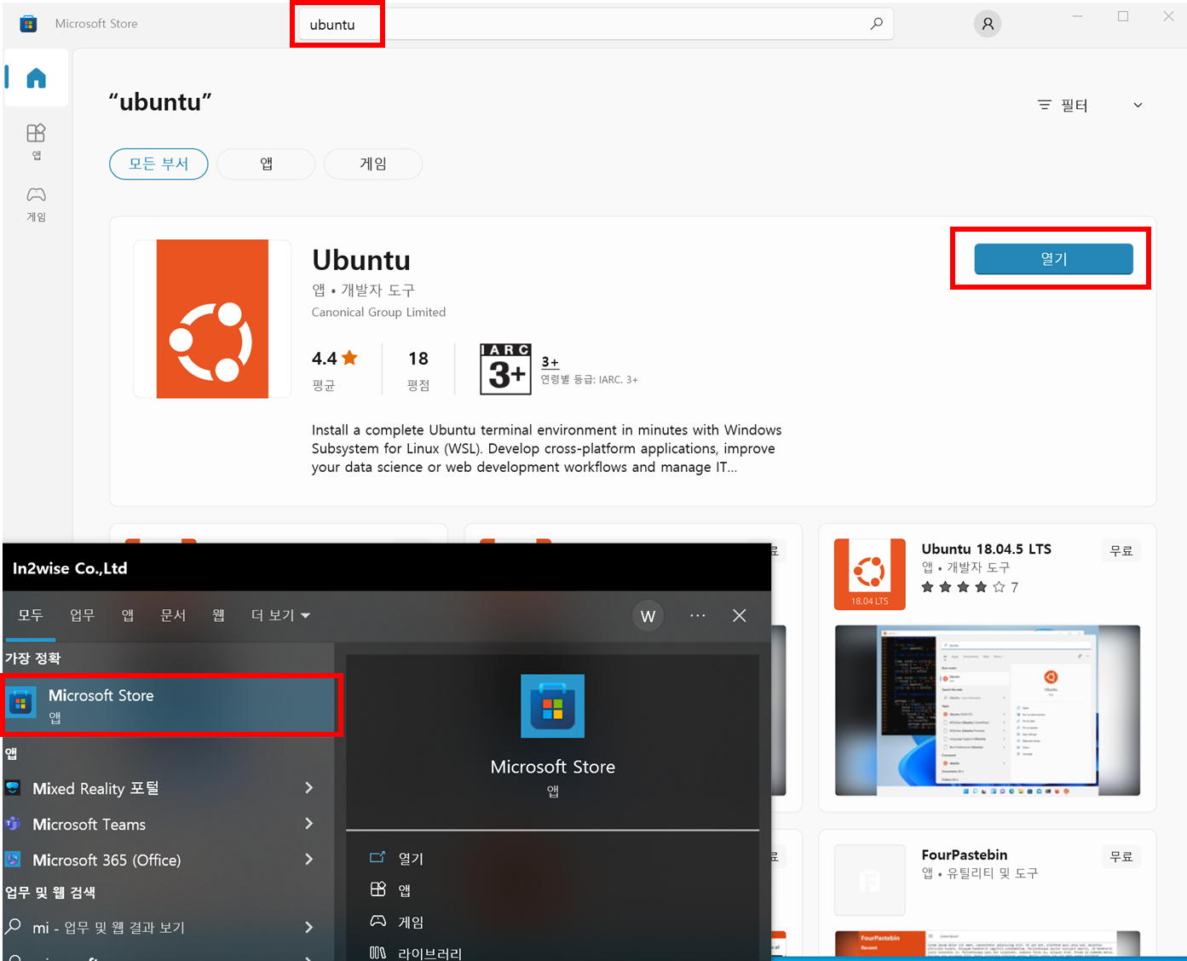The image size is (1187, 961).
Task: Click the Ubuntu app title
Action: coord(361,260)
